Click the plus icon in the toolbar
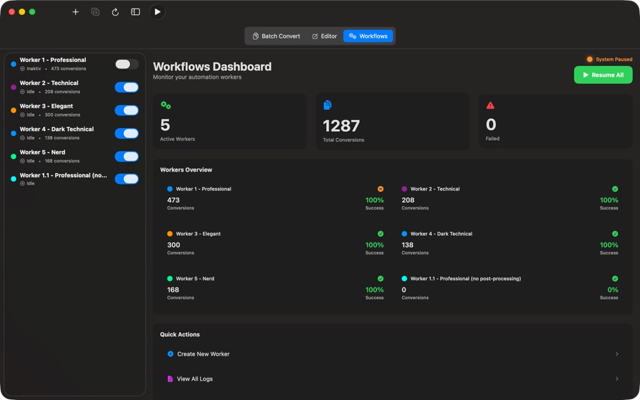640x400 pixels. [75, 12]
